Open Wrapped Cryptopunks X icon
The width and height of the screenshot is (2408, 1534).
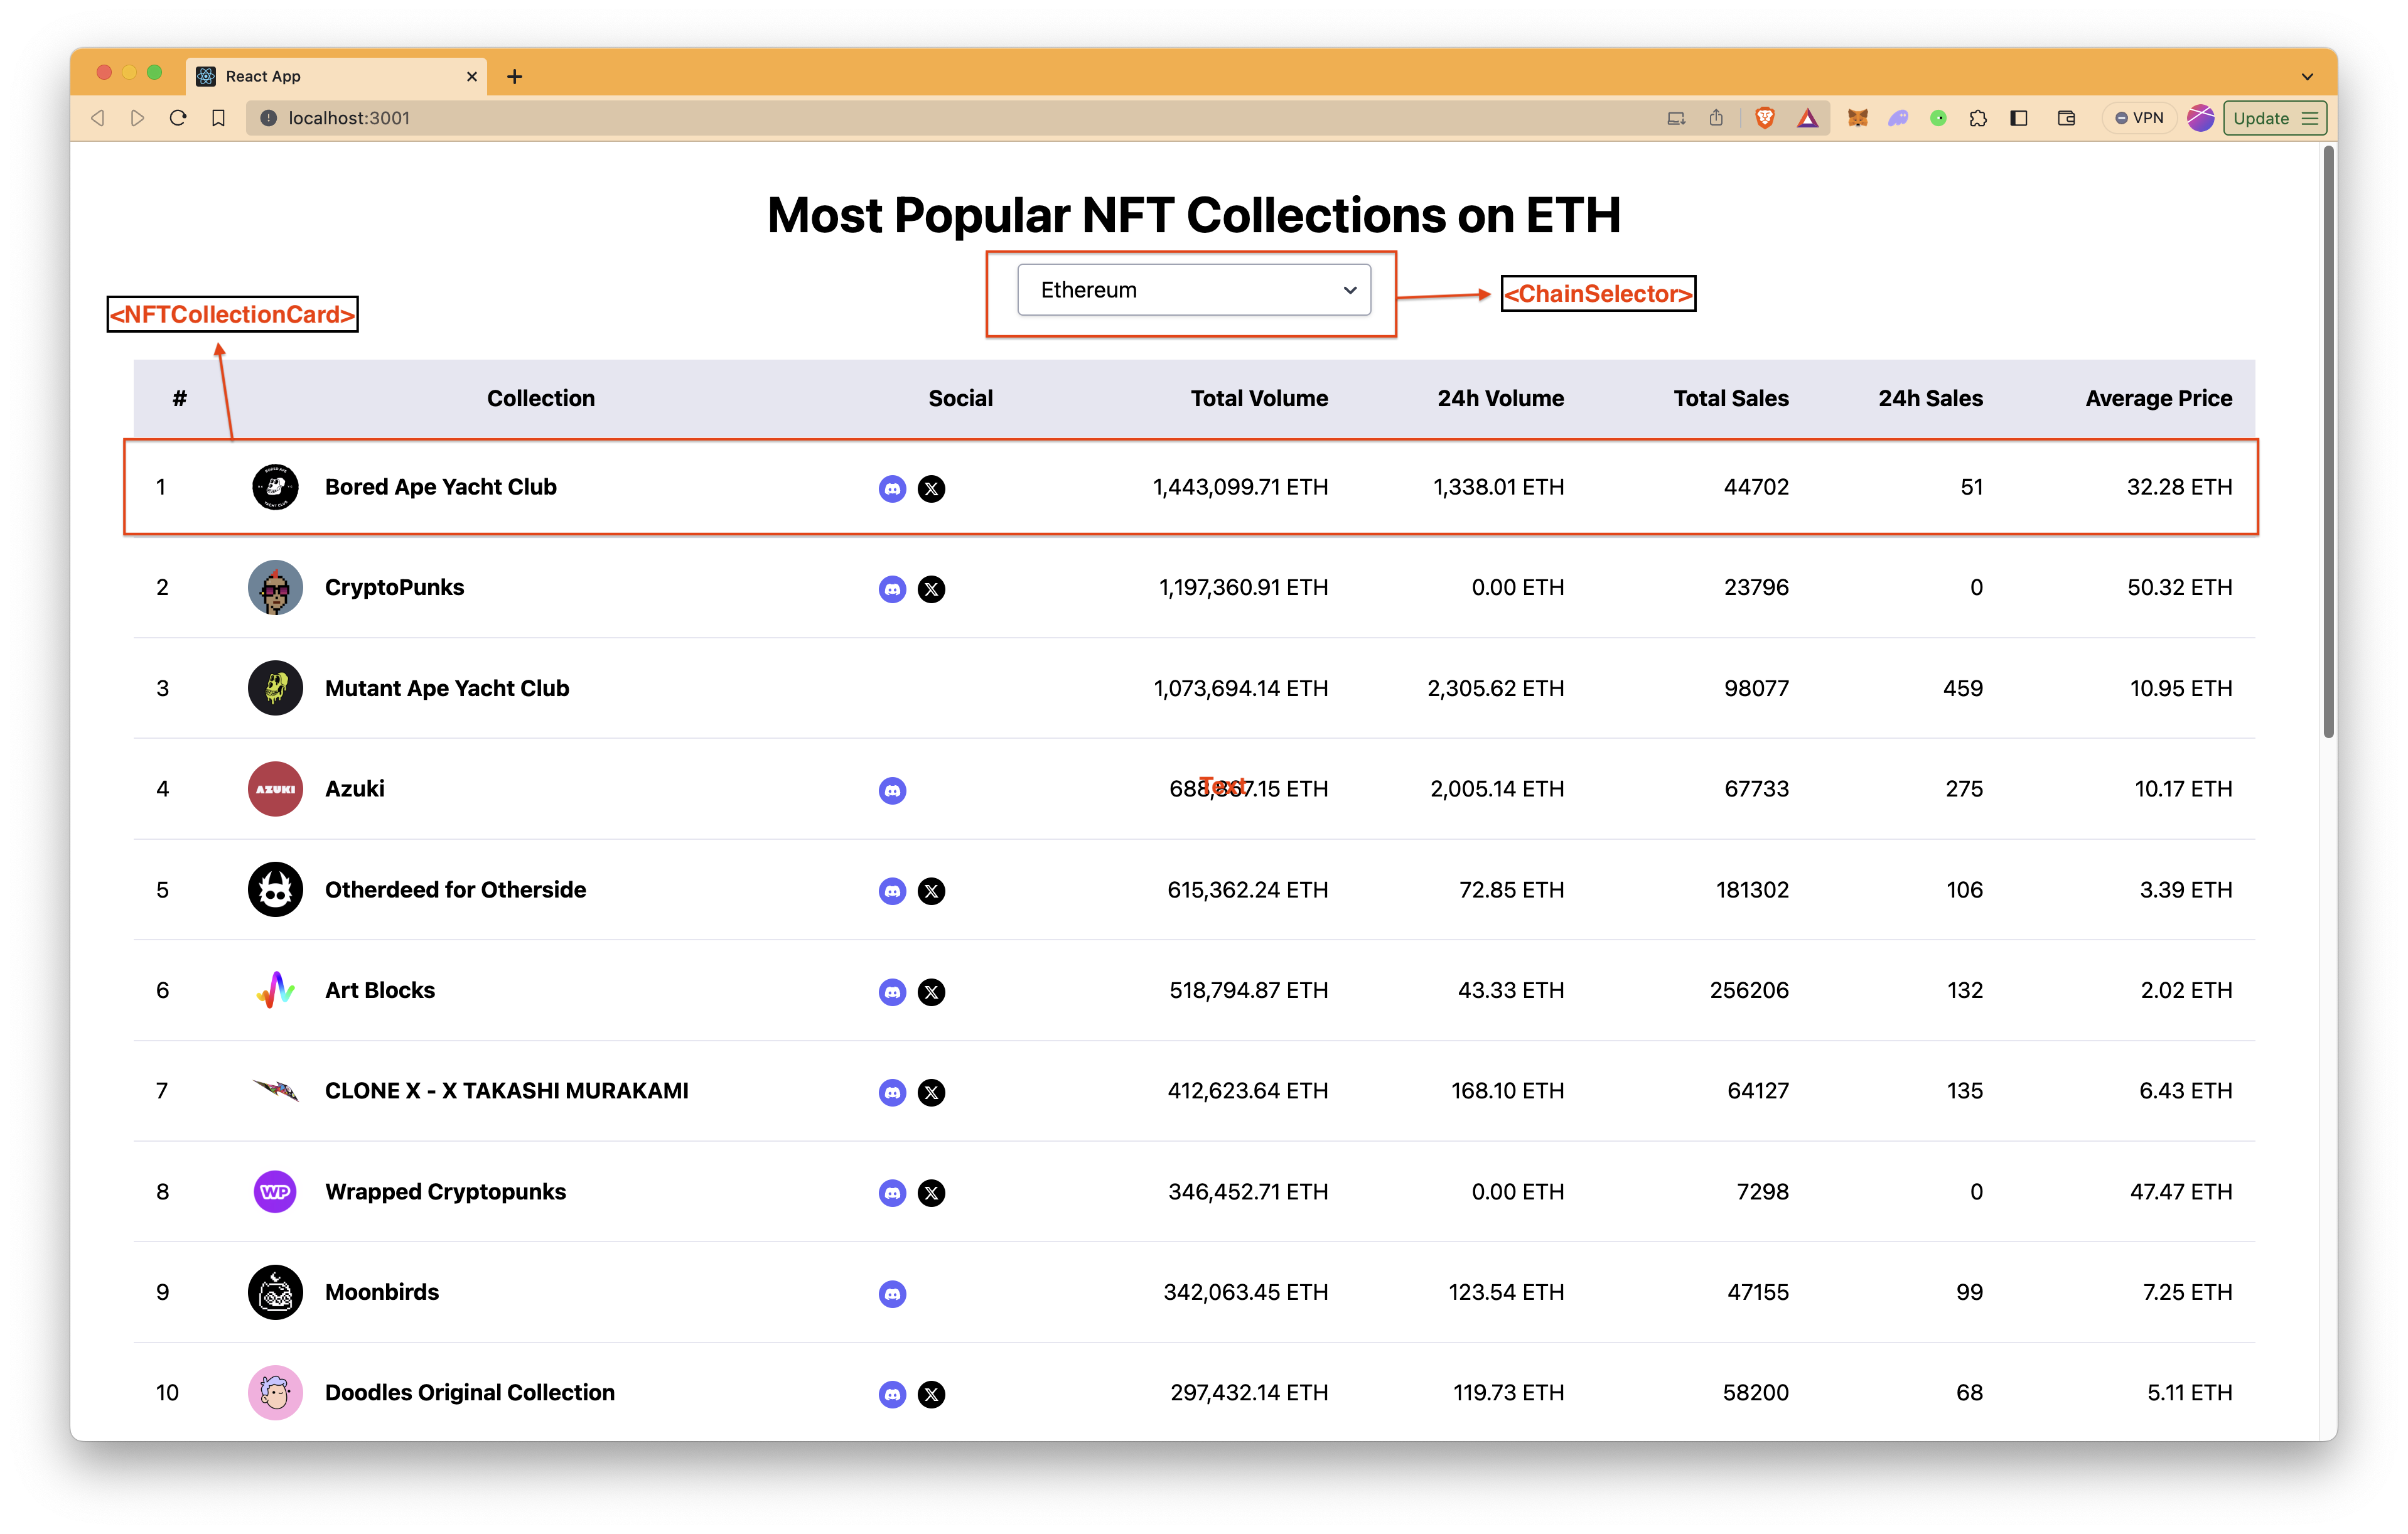(x=931, y=1193)
